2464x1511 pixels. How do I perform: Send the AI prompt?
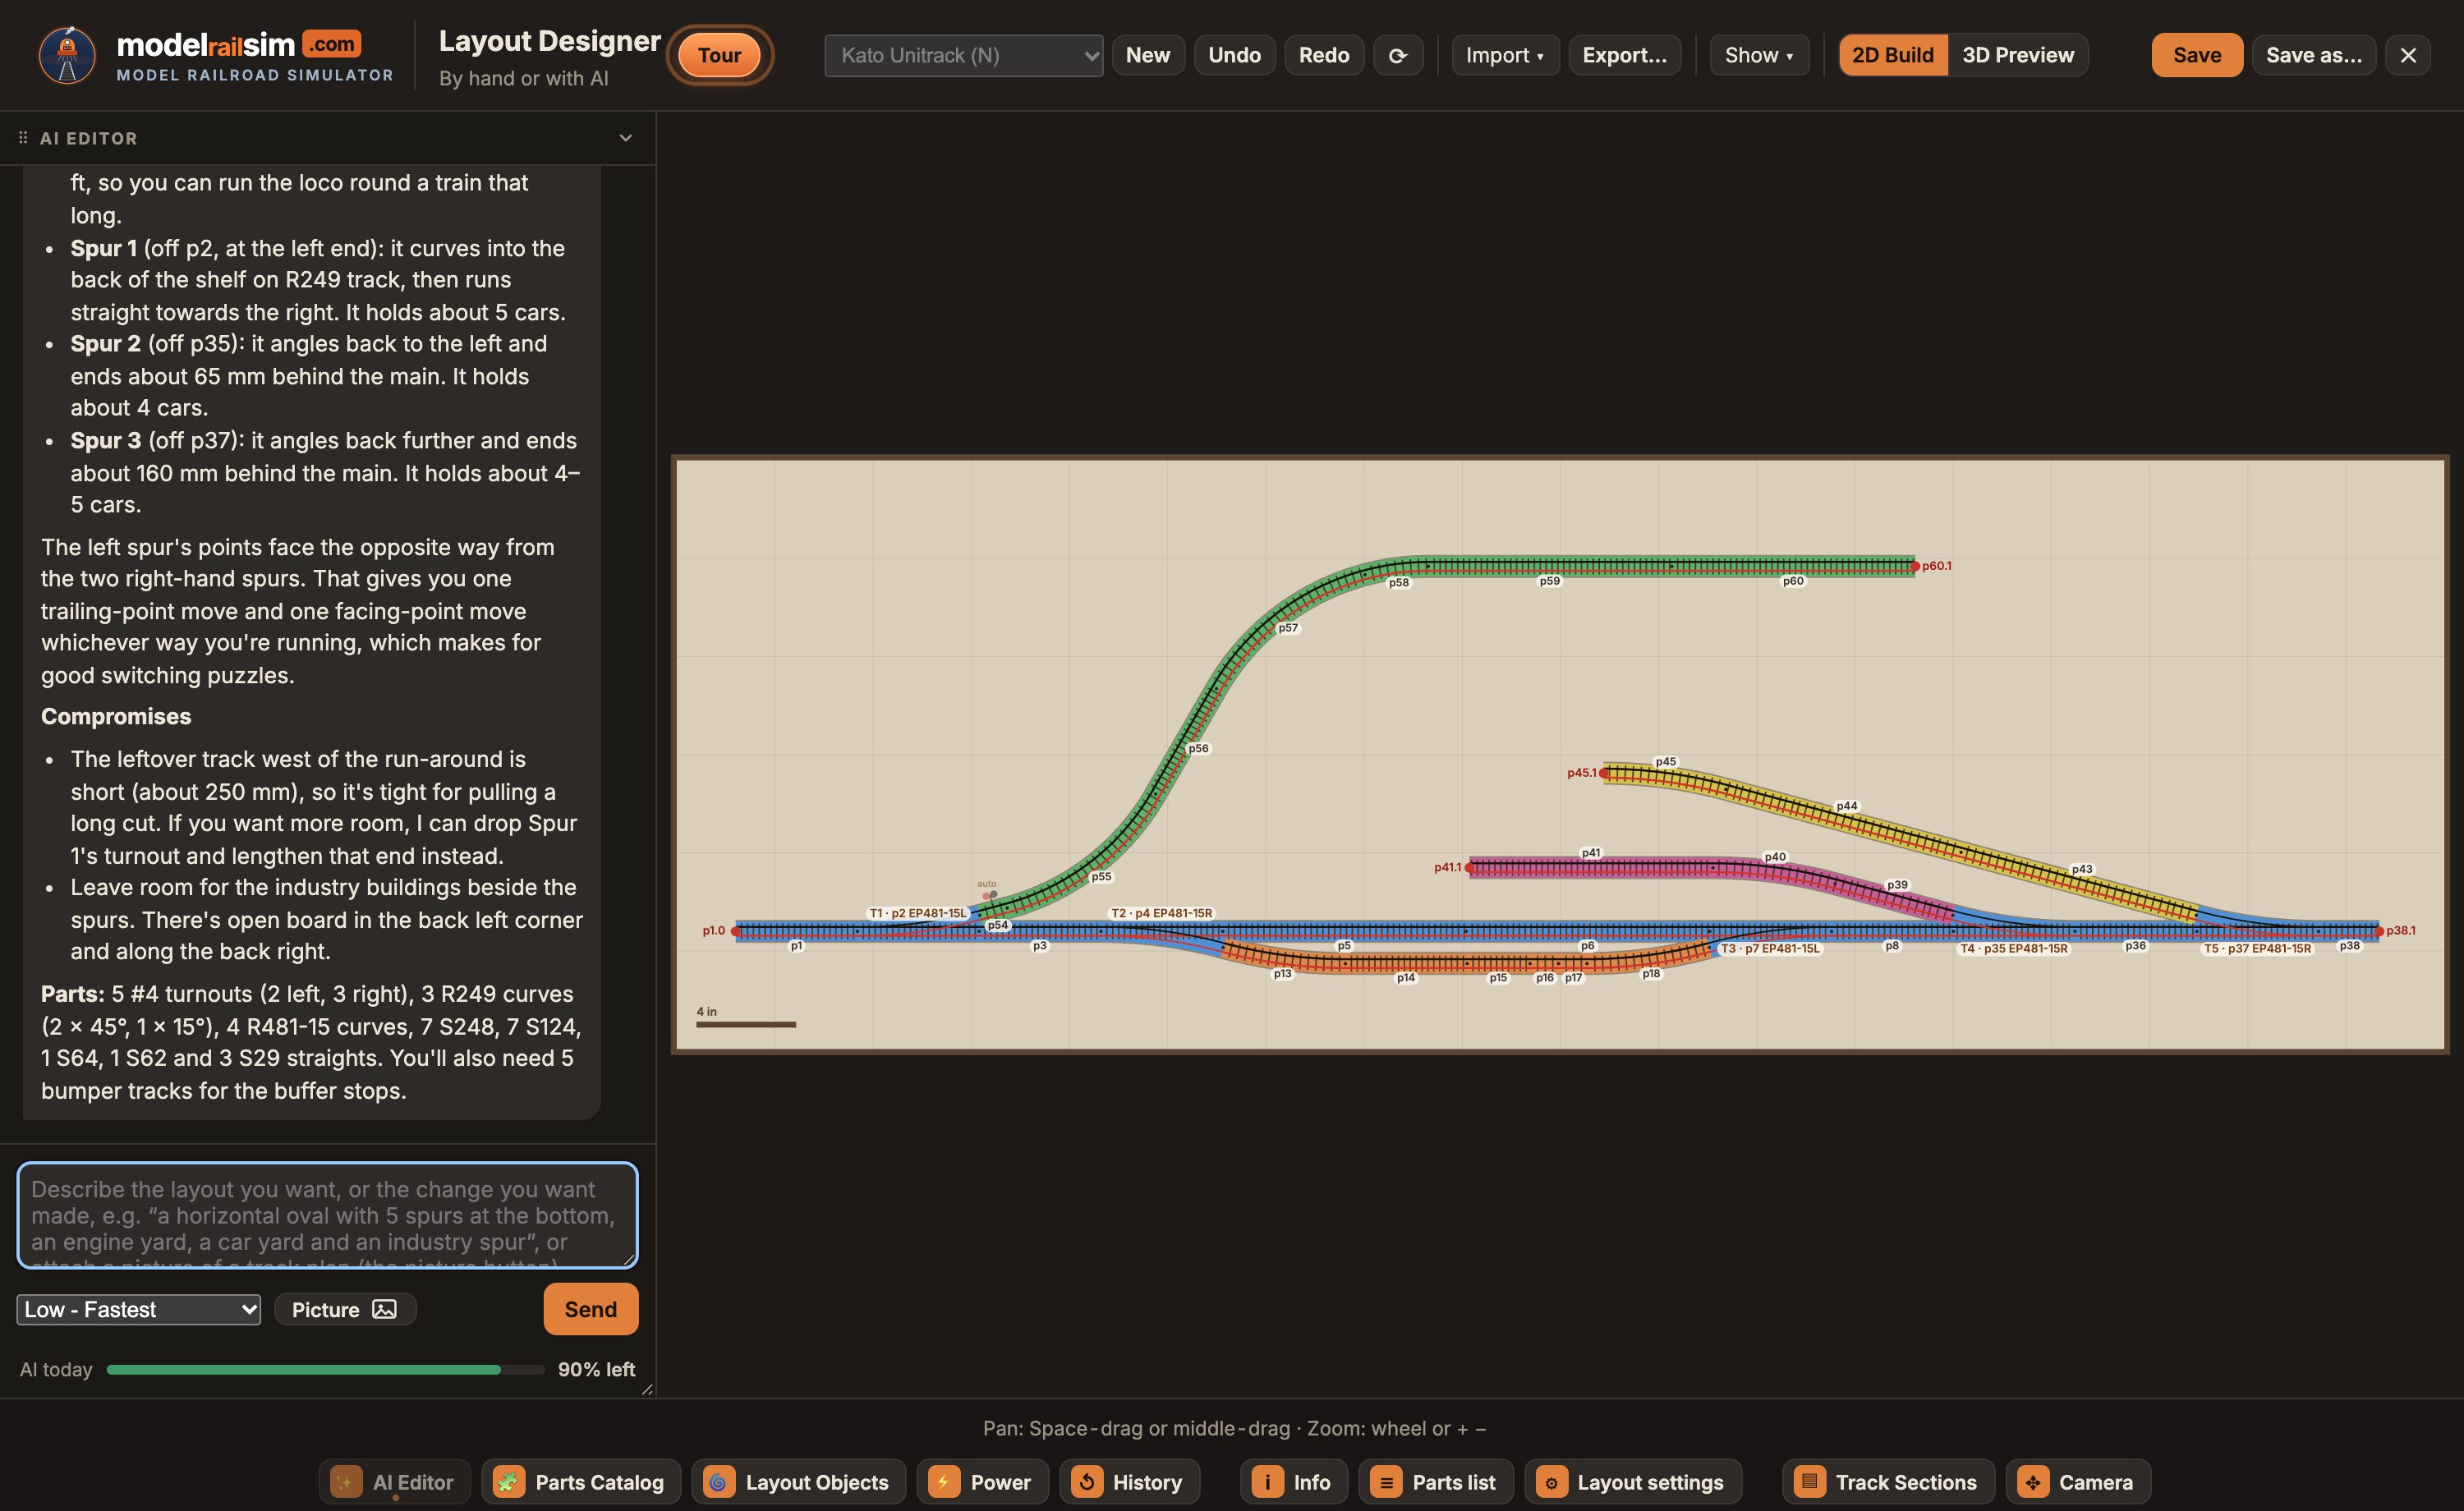tap(590, 1308)
